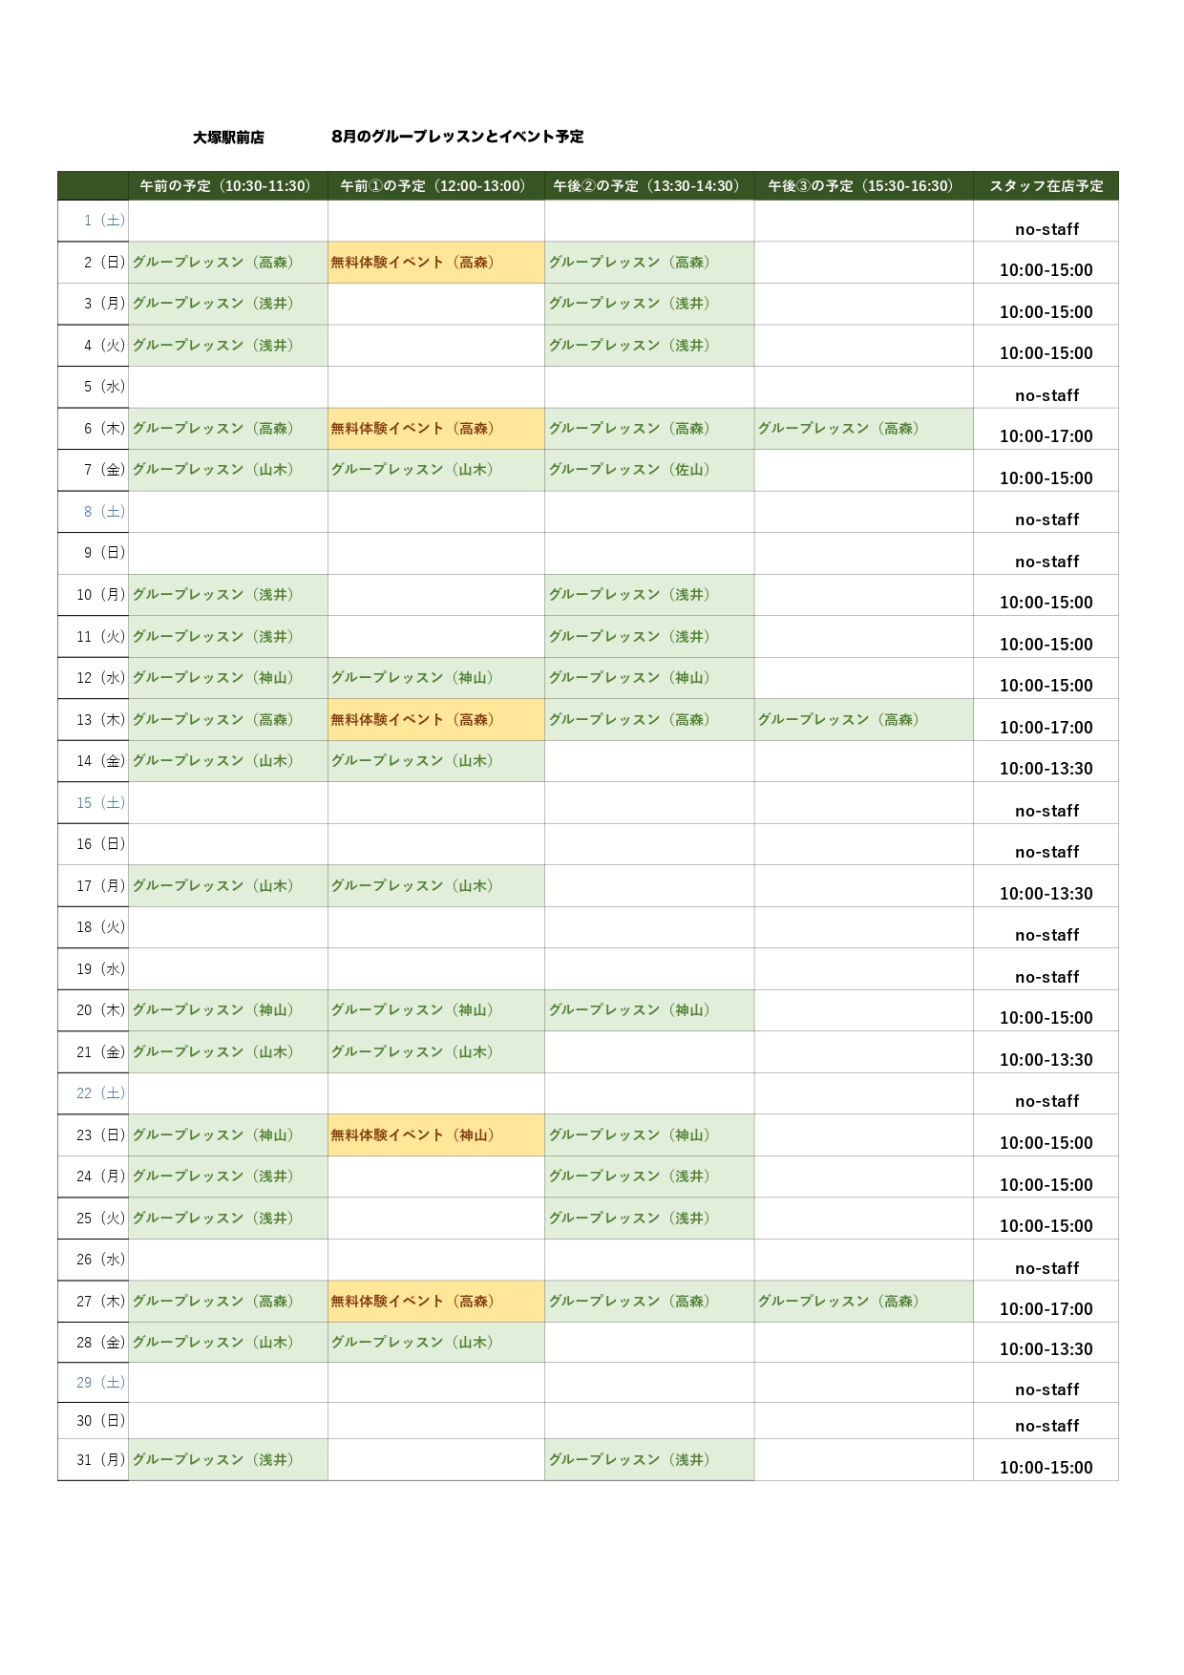This screenshot has width=1184, height=1675.
Task: Click the 午前① グループレッスン（山木） on day 17
Action: (x=436, y=886)
